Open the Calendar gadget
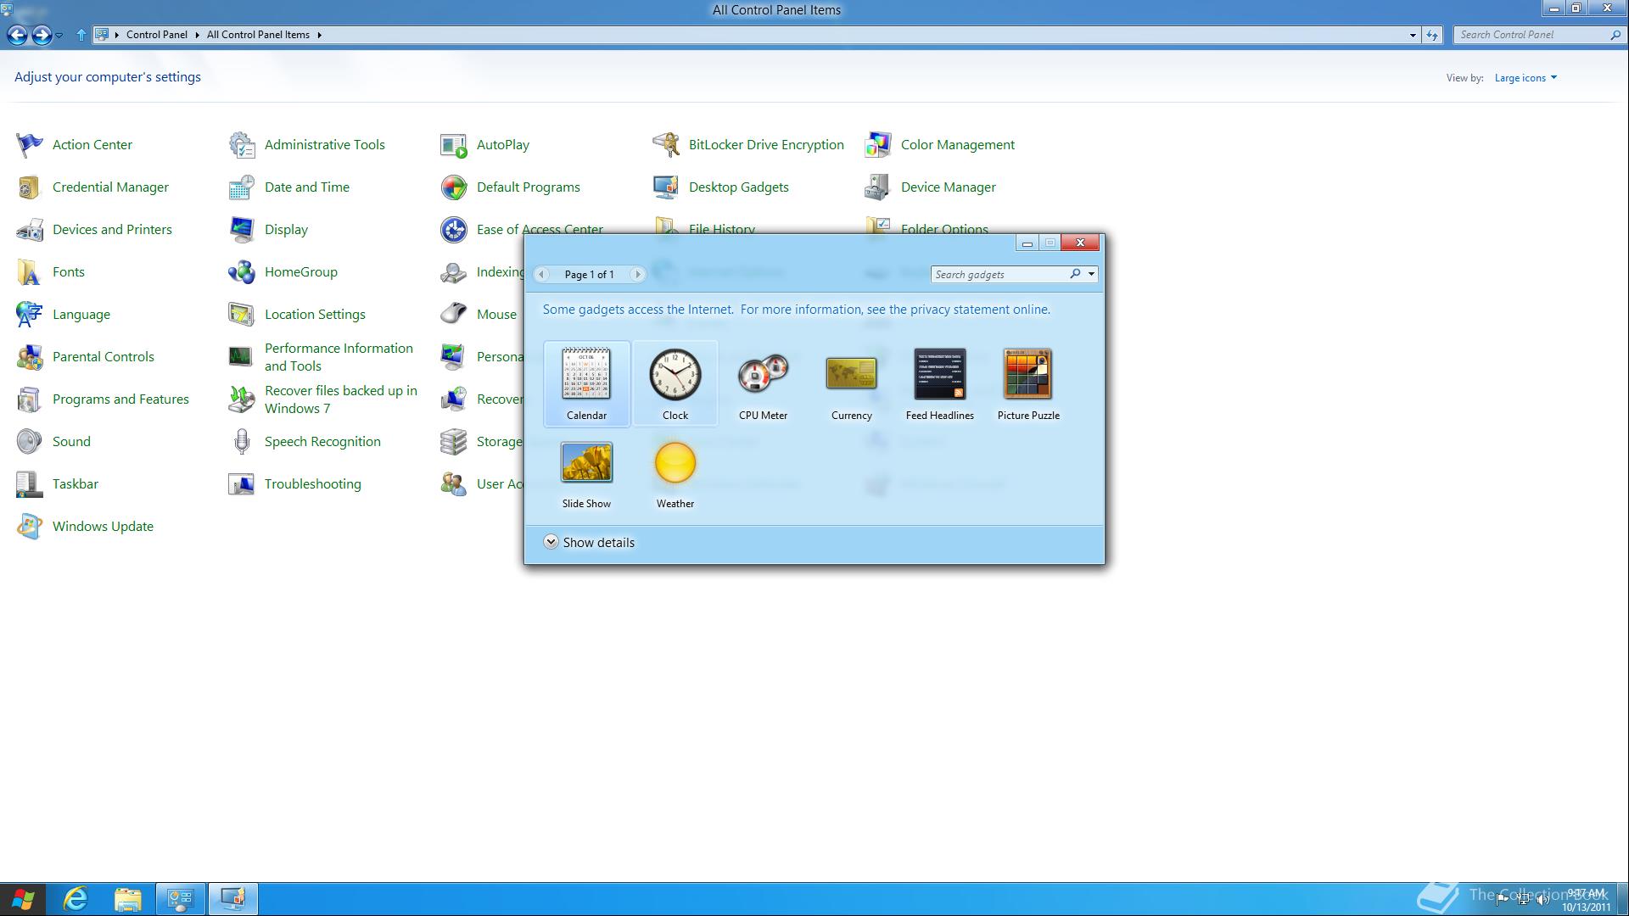The height and width of the screenshot is (916, 1629). [x=586, y=383]
